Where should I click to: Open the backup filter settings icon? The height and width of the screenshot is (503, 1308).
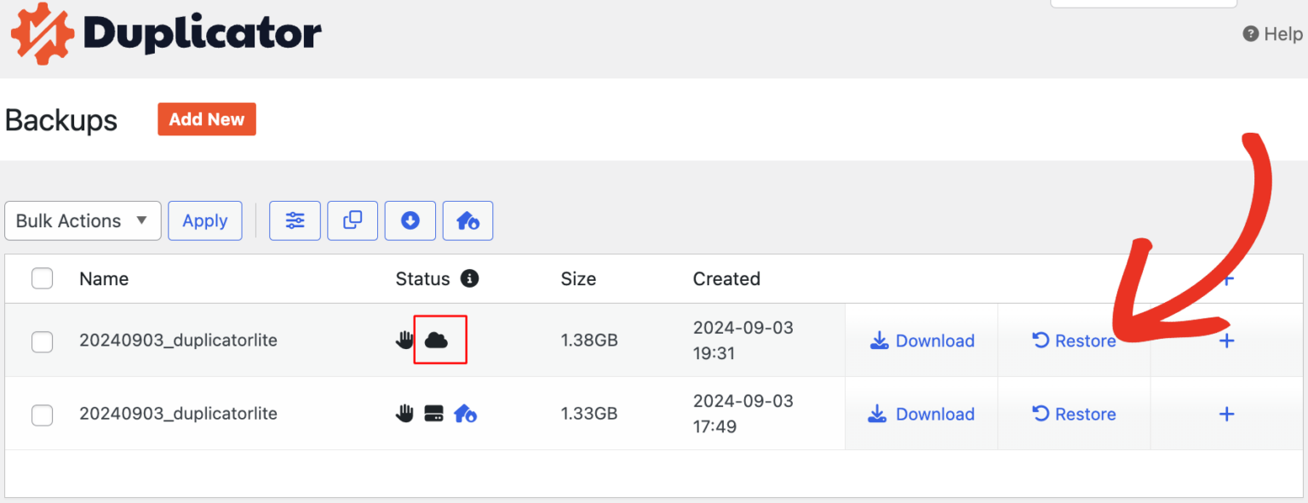pos(295,220)
